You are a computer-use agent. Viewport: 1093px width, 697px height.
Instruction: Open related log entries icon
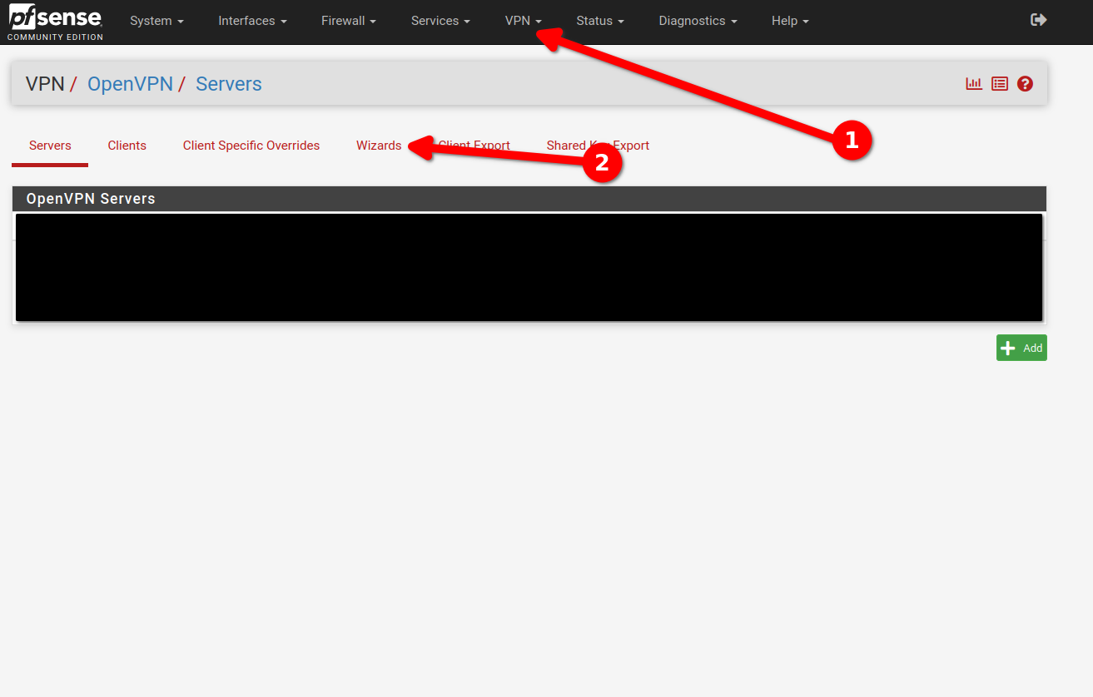[1000, 84]
